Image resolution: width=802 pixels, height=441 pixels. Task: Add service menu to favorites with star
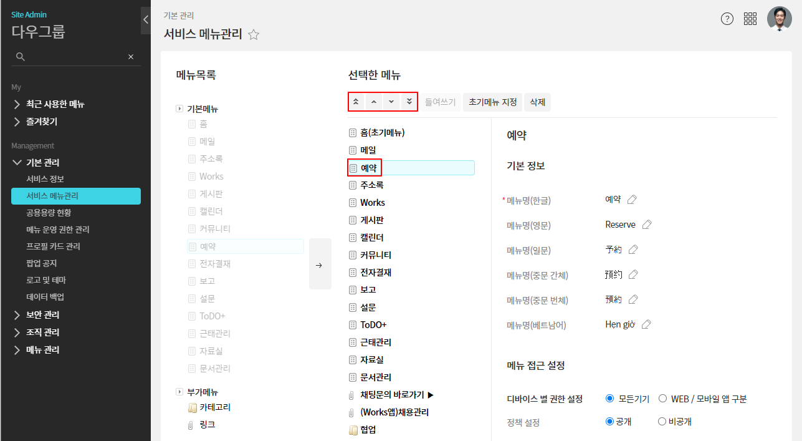pos(254,35)
